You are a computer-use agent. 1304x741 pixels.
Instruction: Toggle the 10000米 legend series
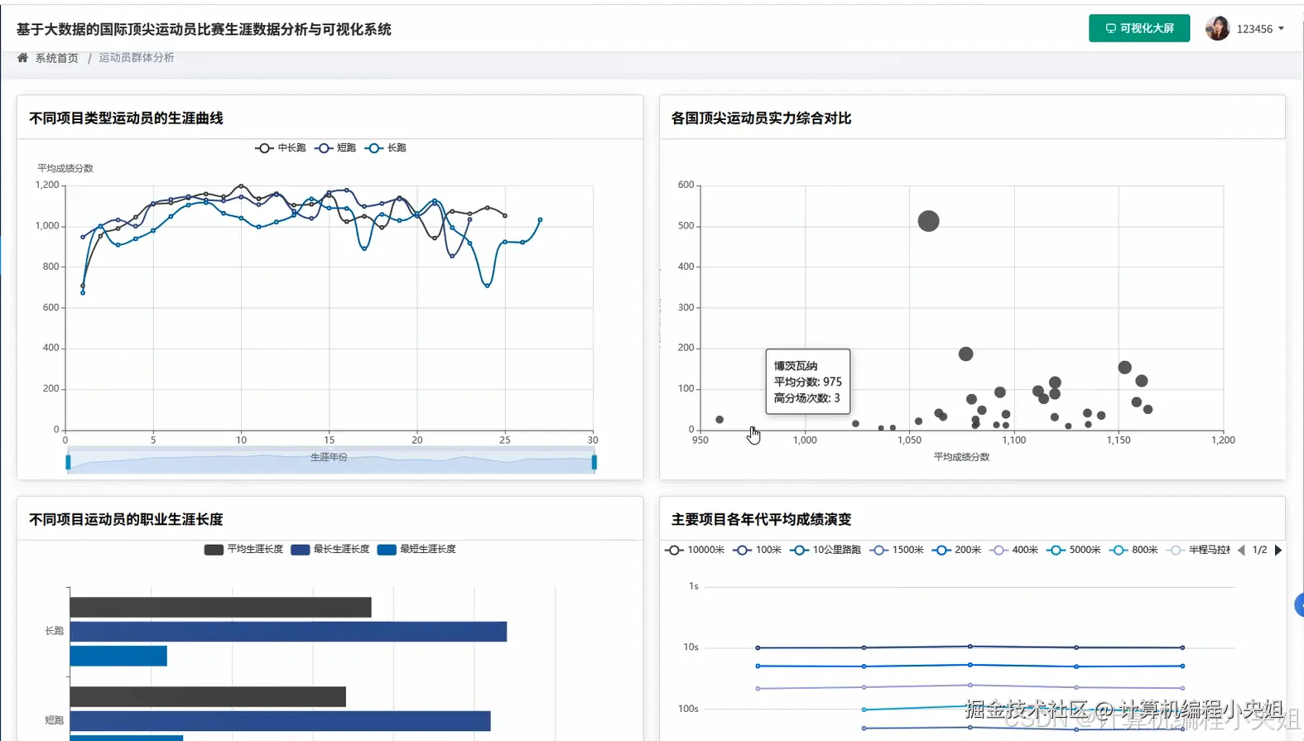(x=695, y=551)
